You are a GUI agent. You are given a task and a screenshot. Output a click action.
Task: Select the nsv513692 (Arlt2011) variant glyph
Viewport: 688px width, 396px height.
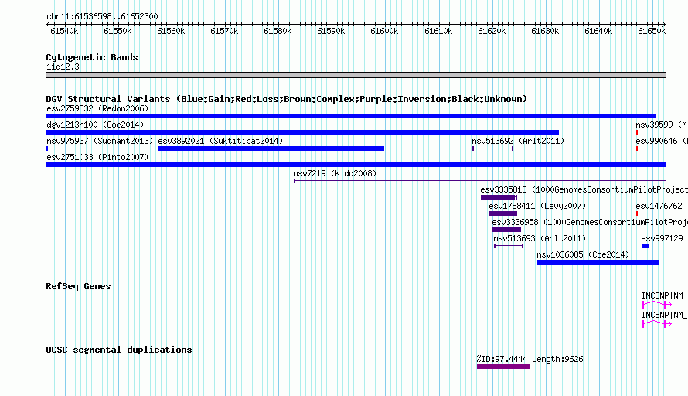pyautogui.click(x=492, y=148)
